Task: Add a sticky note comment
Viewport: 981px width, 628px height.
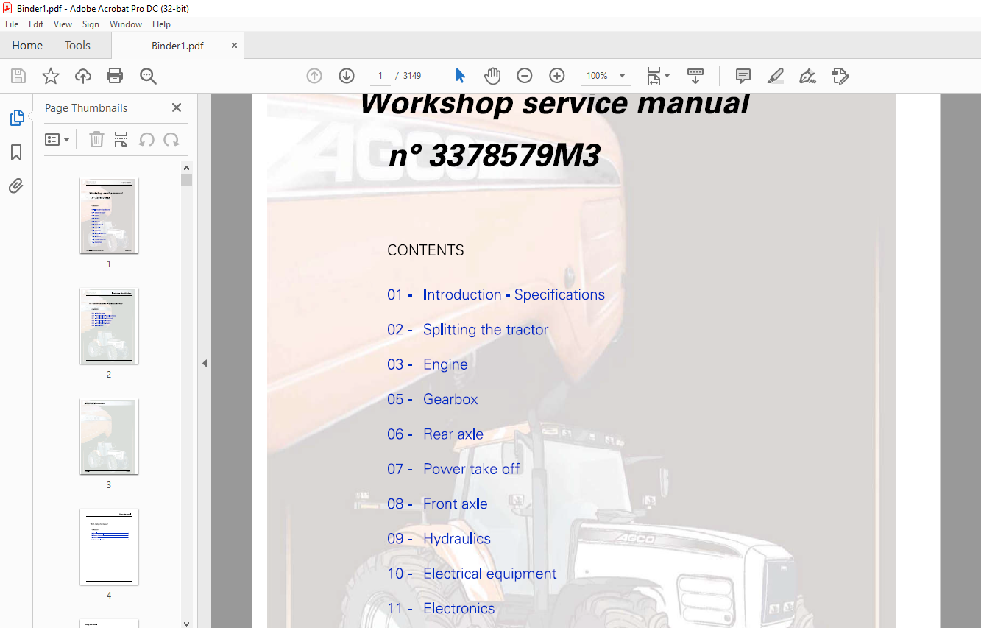Action: click(743, 76)
